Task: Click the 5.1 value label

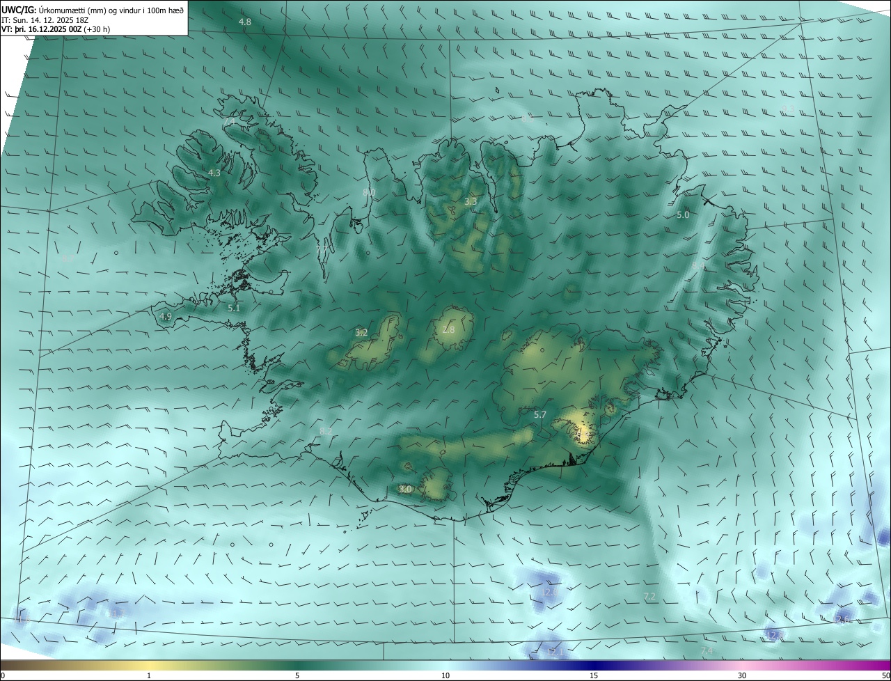Action: [x=234, y=308]
